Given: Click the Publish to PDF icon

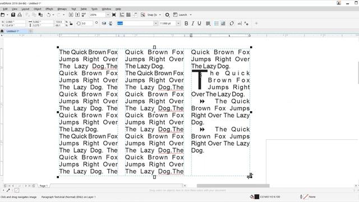Looking at the screenshot, I should [84, 15].
